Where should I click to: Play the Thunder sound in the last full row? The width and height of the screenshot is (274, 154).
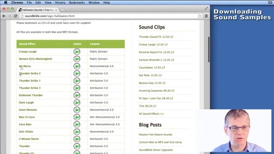(77, 146)
